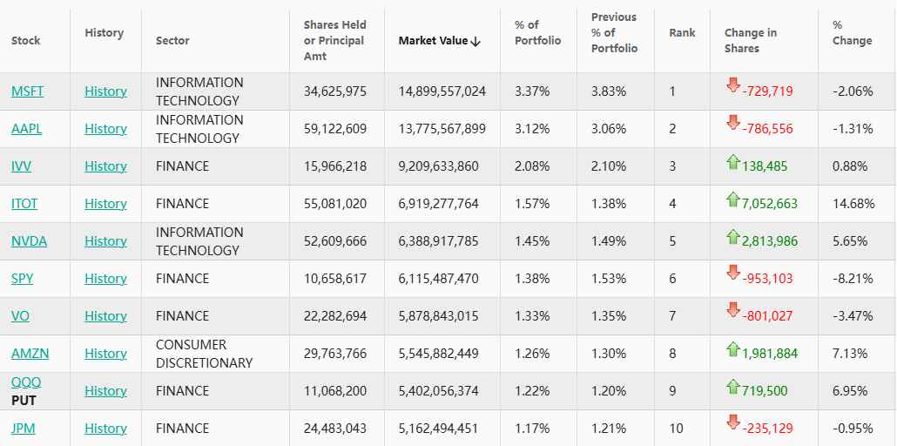
Task: Open History for AAPL
Action: (x=105, y=129)
